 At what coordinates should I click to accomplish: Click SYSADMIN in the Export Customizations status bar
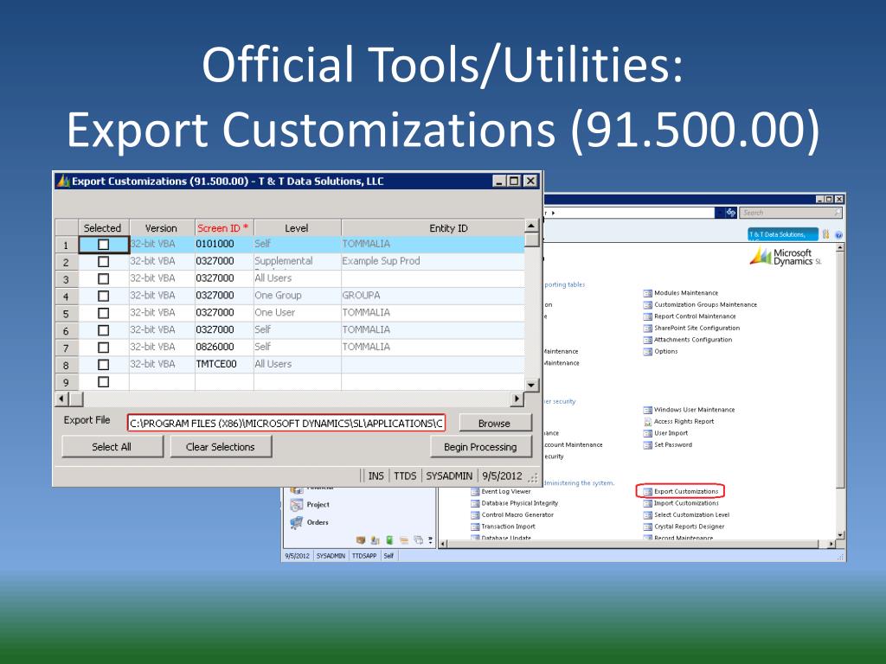pyautogui.click(x=449, y=476)
